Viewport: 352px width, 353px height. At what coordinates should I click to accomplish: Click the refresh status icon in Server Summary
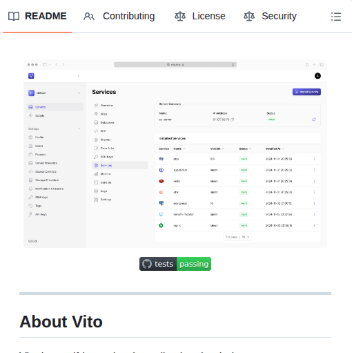314,120
